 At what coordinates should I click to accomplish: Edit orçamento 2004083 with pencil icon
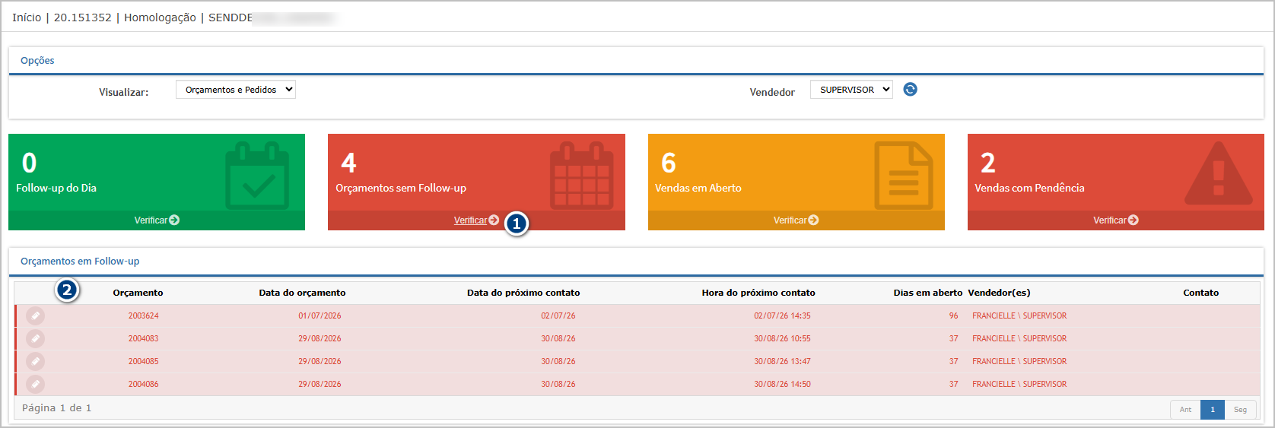(36, 338)
